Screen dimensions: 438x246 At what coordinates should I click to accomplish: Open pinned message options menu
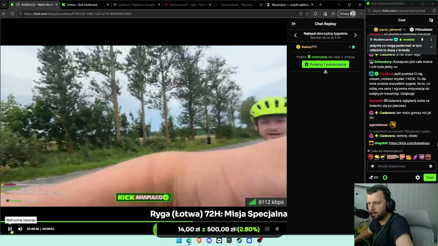click(431, 40)
